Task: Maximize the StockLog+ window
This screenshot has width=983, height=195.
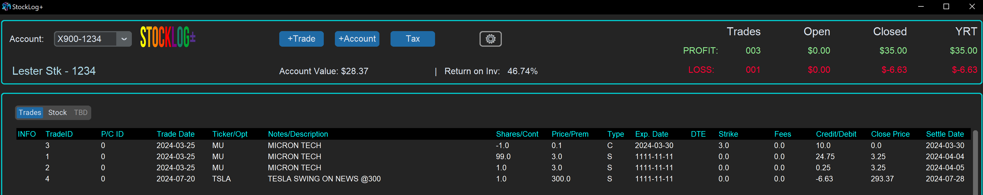Action: pos(946,6)
